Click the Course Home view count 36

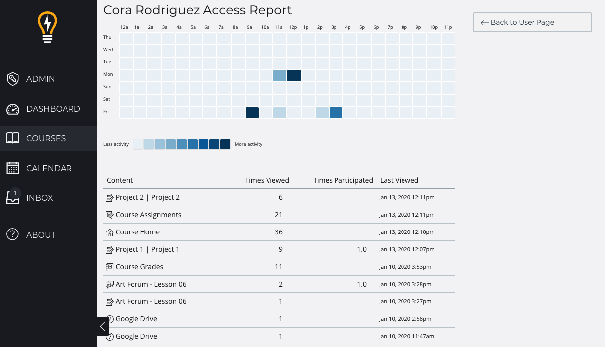pos(278,232)
